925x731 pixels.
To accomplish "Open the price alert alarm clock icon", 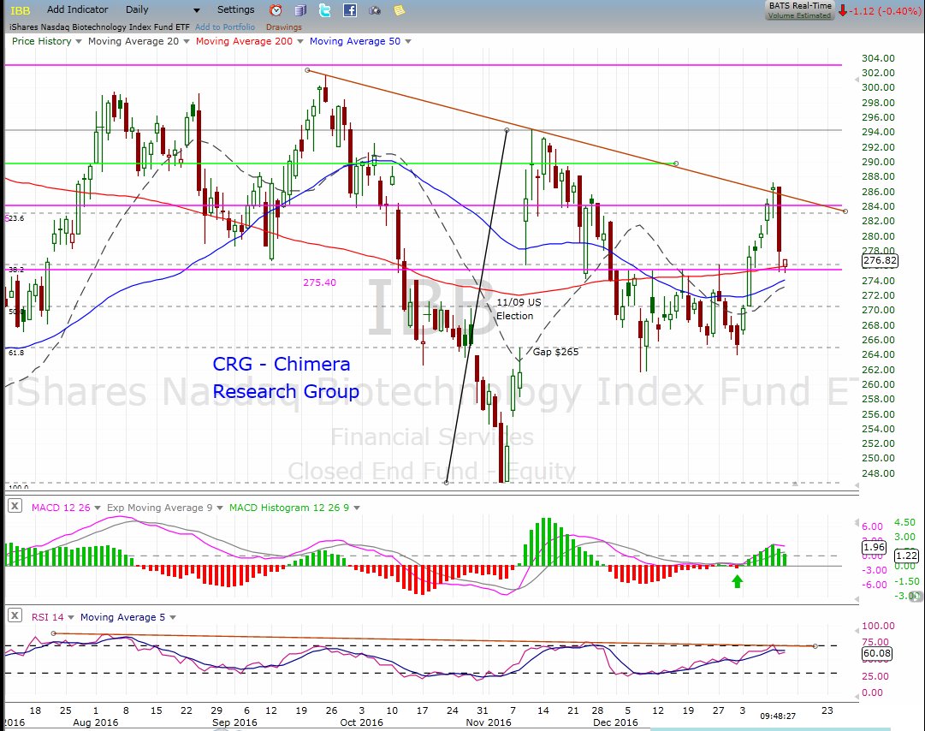I will [276, 10].
